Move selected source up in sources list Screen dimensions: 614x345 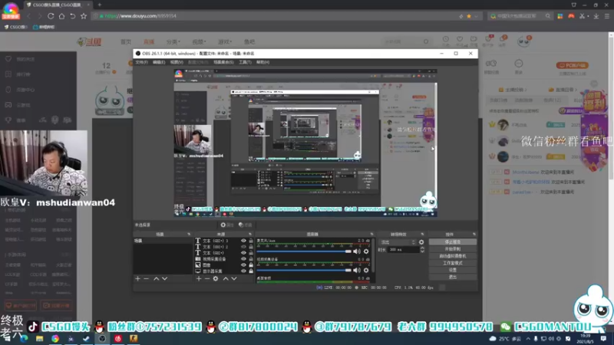click(226, 278)
